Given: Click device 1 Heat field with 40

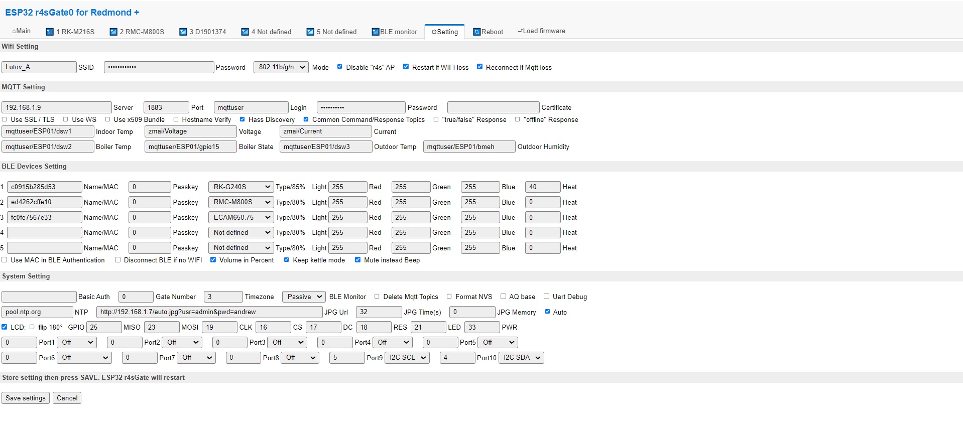Looking at the screenshot, I should pos(543,187).
